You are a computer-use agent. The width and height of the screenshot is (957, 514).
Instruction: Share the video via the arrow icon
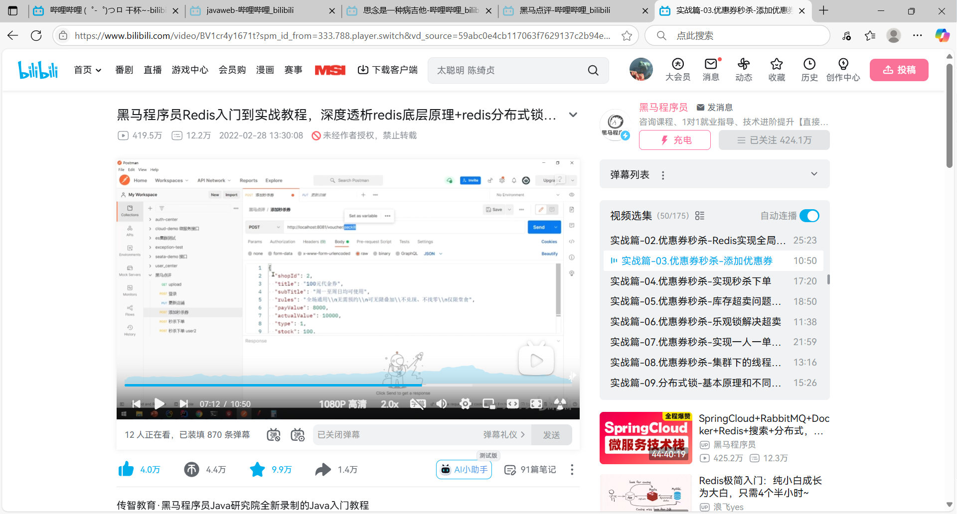[x=323, y=469]
